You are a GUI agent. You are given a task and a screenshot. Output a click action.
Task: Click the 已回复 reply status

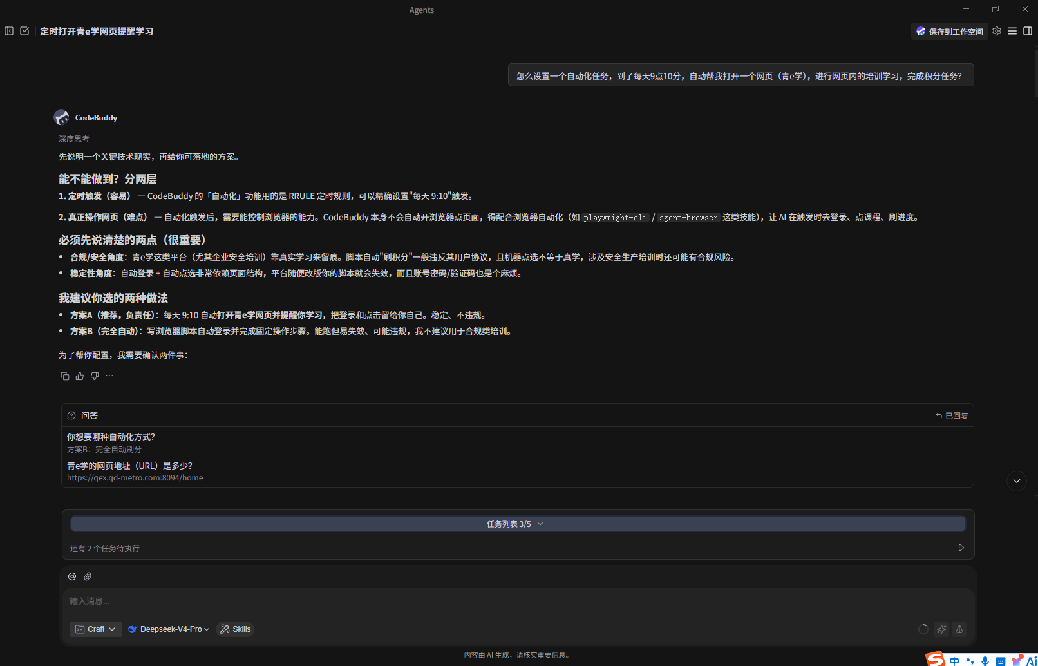pos(952,415)
